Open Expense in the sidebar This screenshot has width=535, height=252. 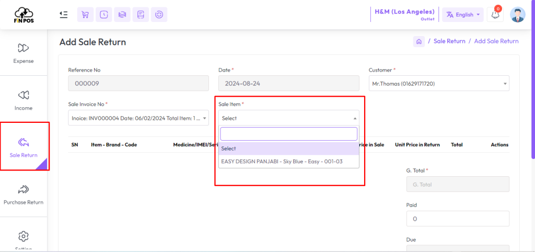[x=24, y=53]
